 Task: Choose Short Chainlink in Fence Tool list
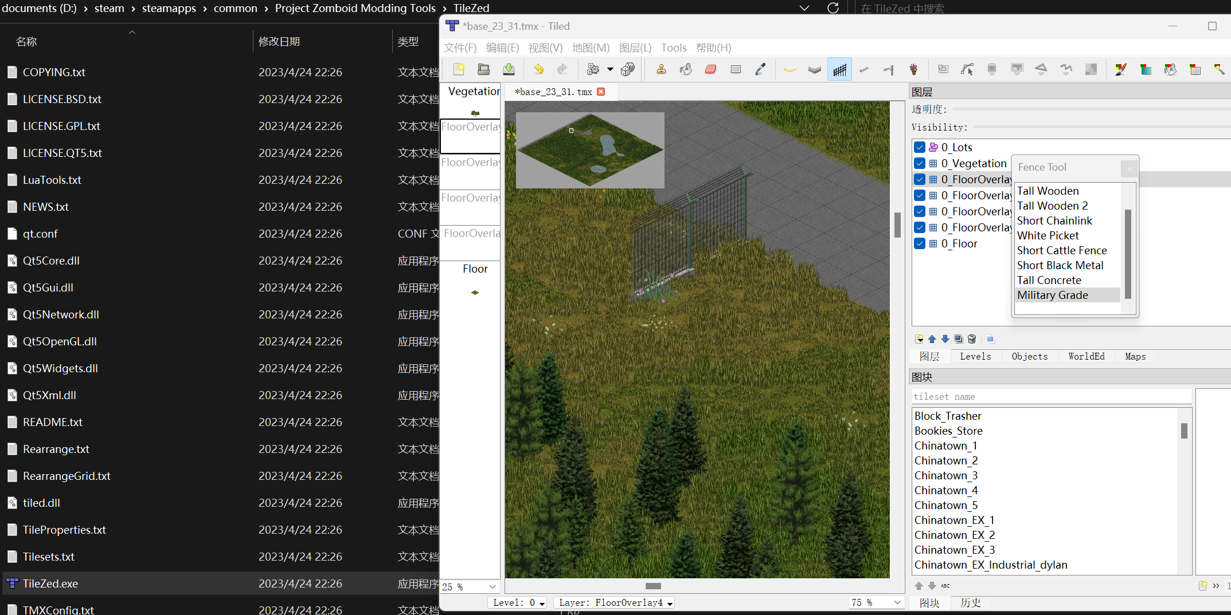pos(1054,220)
